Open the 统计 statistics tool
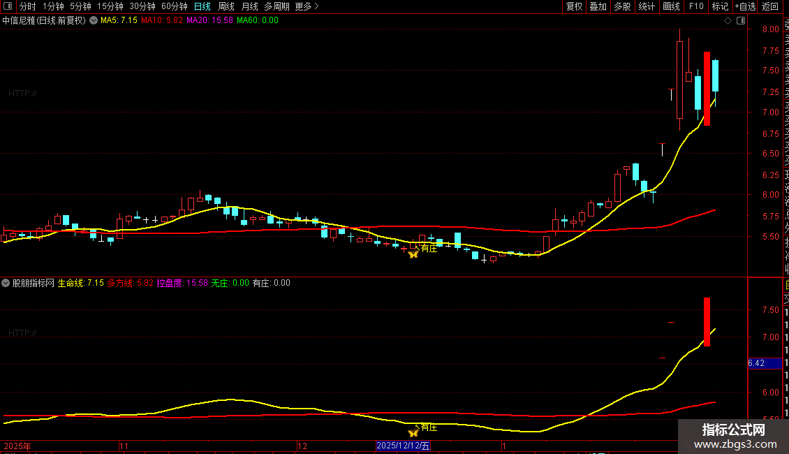This screenshot has height=454, width=789. (x=647, y=6)
